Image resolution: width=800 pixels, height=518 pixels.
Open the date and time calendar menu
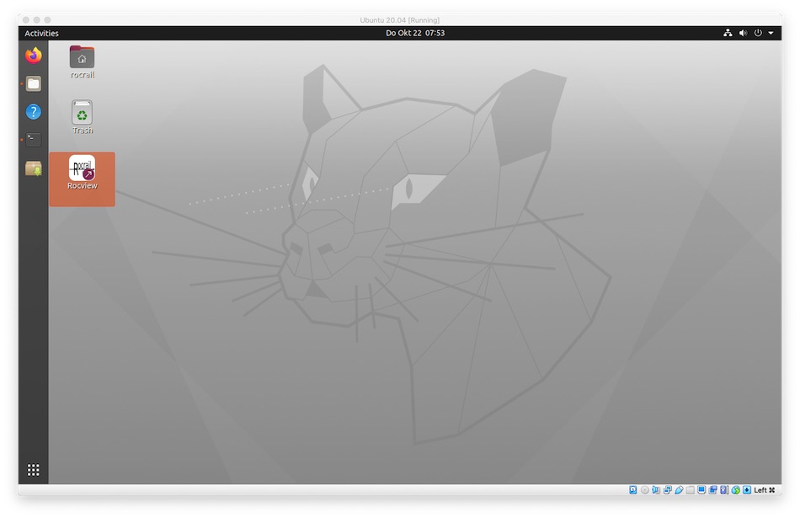click(414, 34)
